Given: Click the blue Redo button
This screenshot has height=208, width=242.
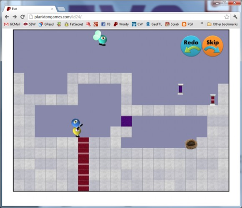Looking at the screenshot, I should click(191, 46).
